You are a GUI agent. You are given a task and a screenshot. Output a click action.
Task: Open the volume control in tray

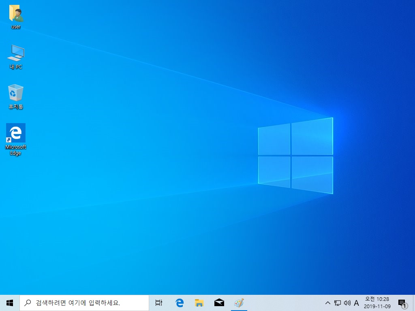tap(347, 303)
